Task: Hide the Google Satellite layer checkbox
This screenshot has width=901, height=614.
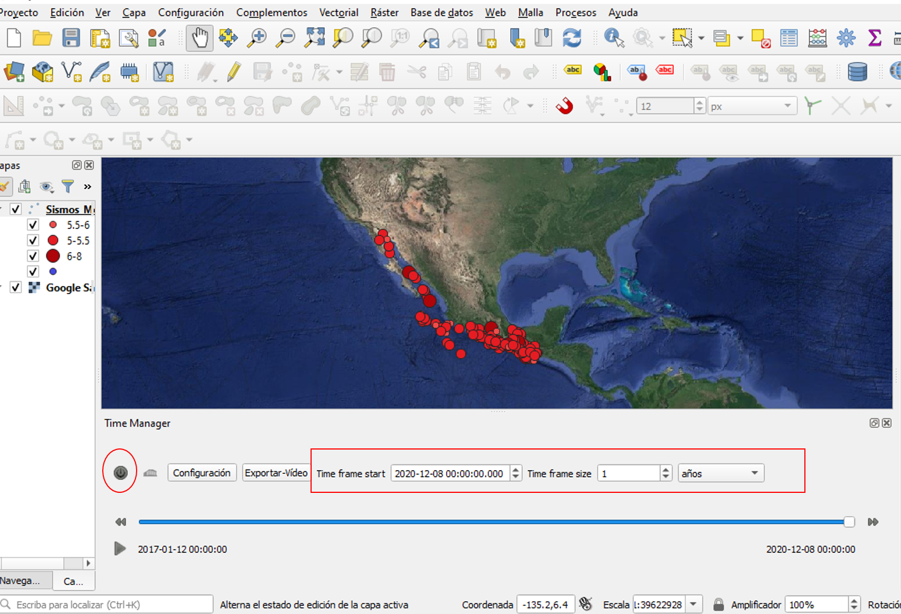Action: (16, 287)
